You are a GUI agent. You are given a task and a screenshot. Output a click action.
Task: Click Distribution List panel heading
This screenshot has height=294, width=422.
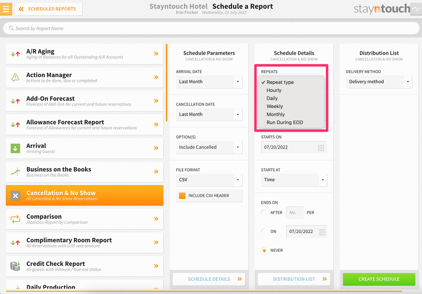[379, 53]
